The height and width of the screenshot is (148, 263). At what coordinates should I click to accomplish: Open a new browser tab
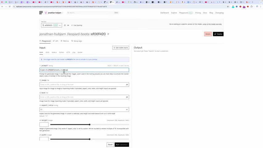pyautogui.click(x=253, y=2)
